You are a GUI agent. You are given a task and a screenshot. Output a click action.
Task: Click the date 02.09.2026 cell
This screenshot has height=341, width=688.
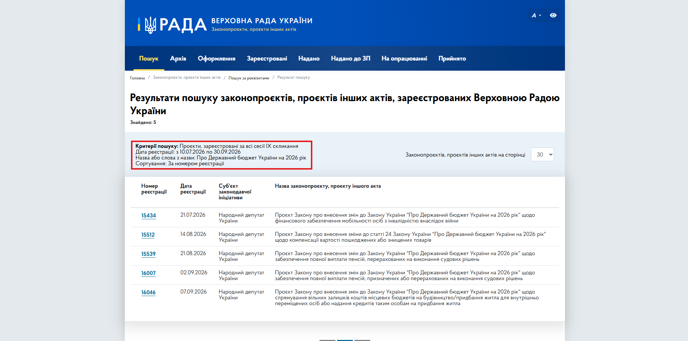(194, 273)
